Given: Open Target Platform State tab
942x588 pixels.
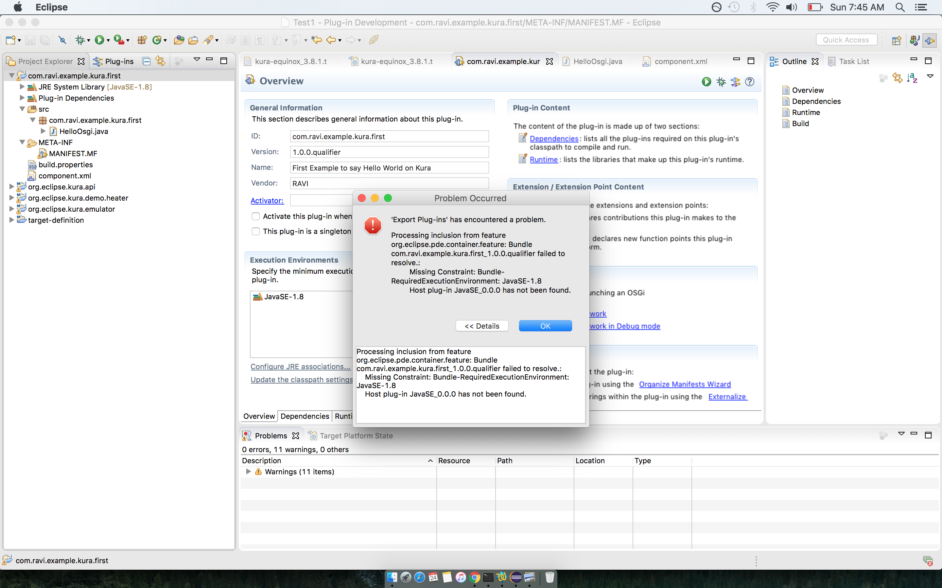Looking at the screenshot, I should [351, 435].
